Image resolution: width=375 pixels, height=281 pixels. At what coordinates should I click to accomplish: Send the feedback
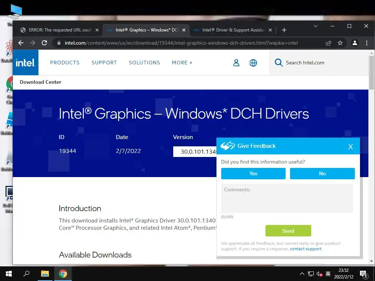[288, 231]
